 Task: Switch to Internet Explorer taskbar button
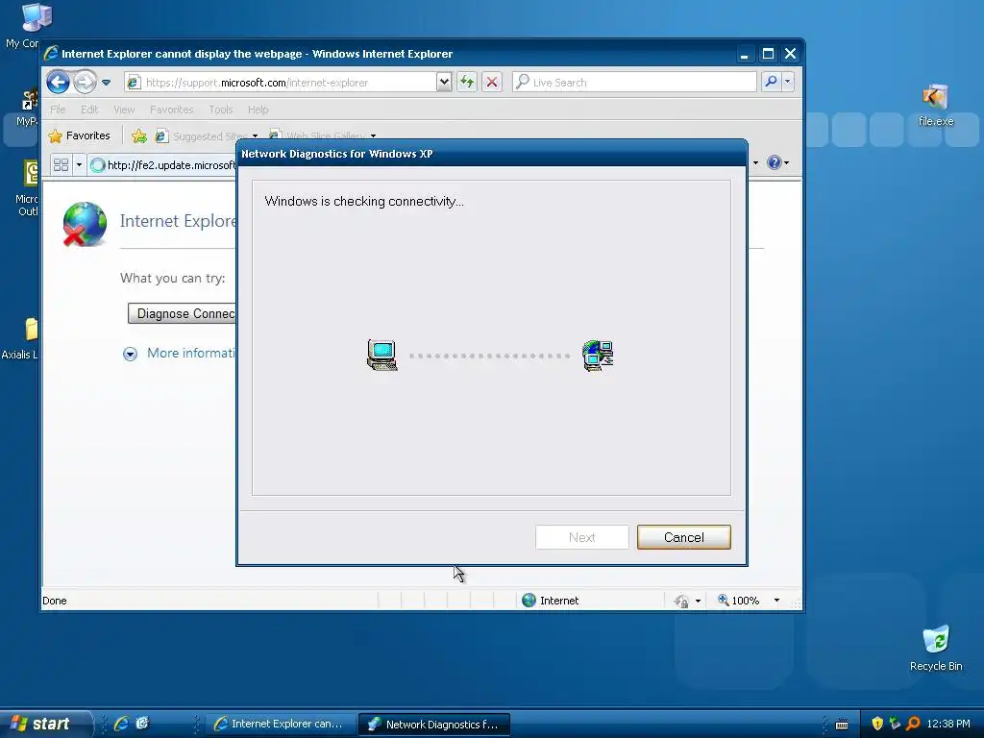pos(280,725)
